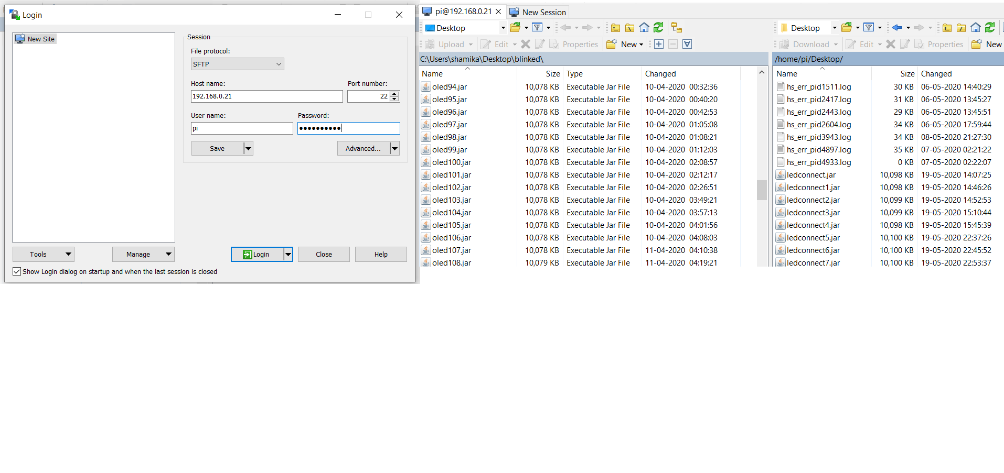Screen dimensions: 1004x473
Task: Click the local file filter funnel icon
Action: point(537,28)
